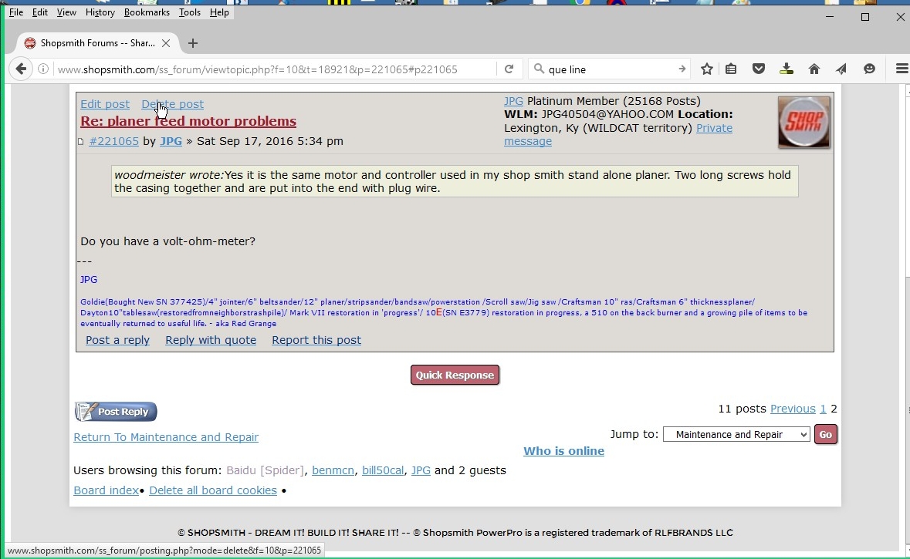Go back with the browser back arrow
Viewport: 910px width, 559px height.
(x=20, y=69)
